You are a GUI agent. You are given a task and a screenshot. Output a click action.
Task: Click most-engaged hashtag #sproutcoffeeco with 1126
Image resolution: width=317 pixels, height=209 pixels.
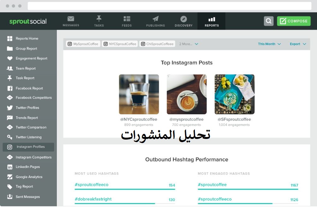(214, 199)
